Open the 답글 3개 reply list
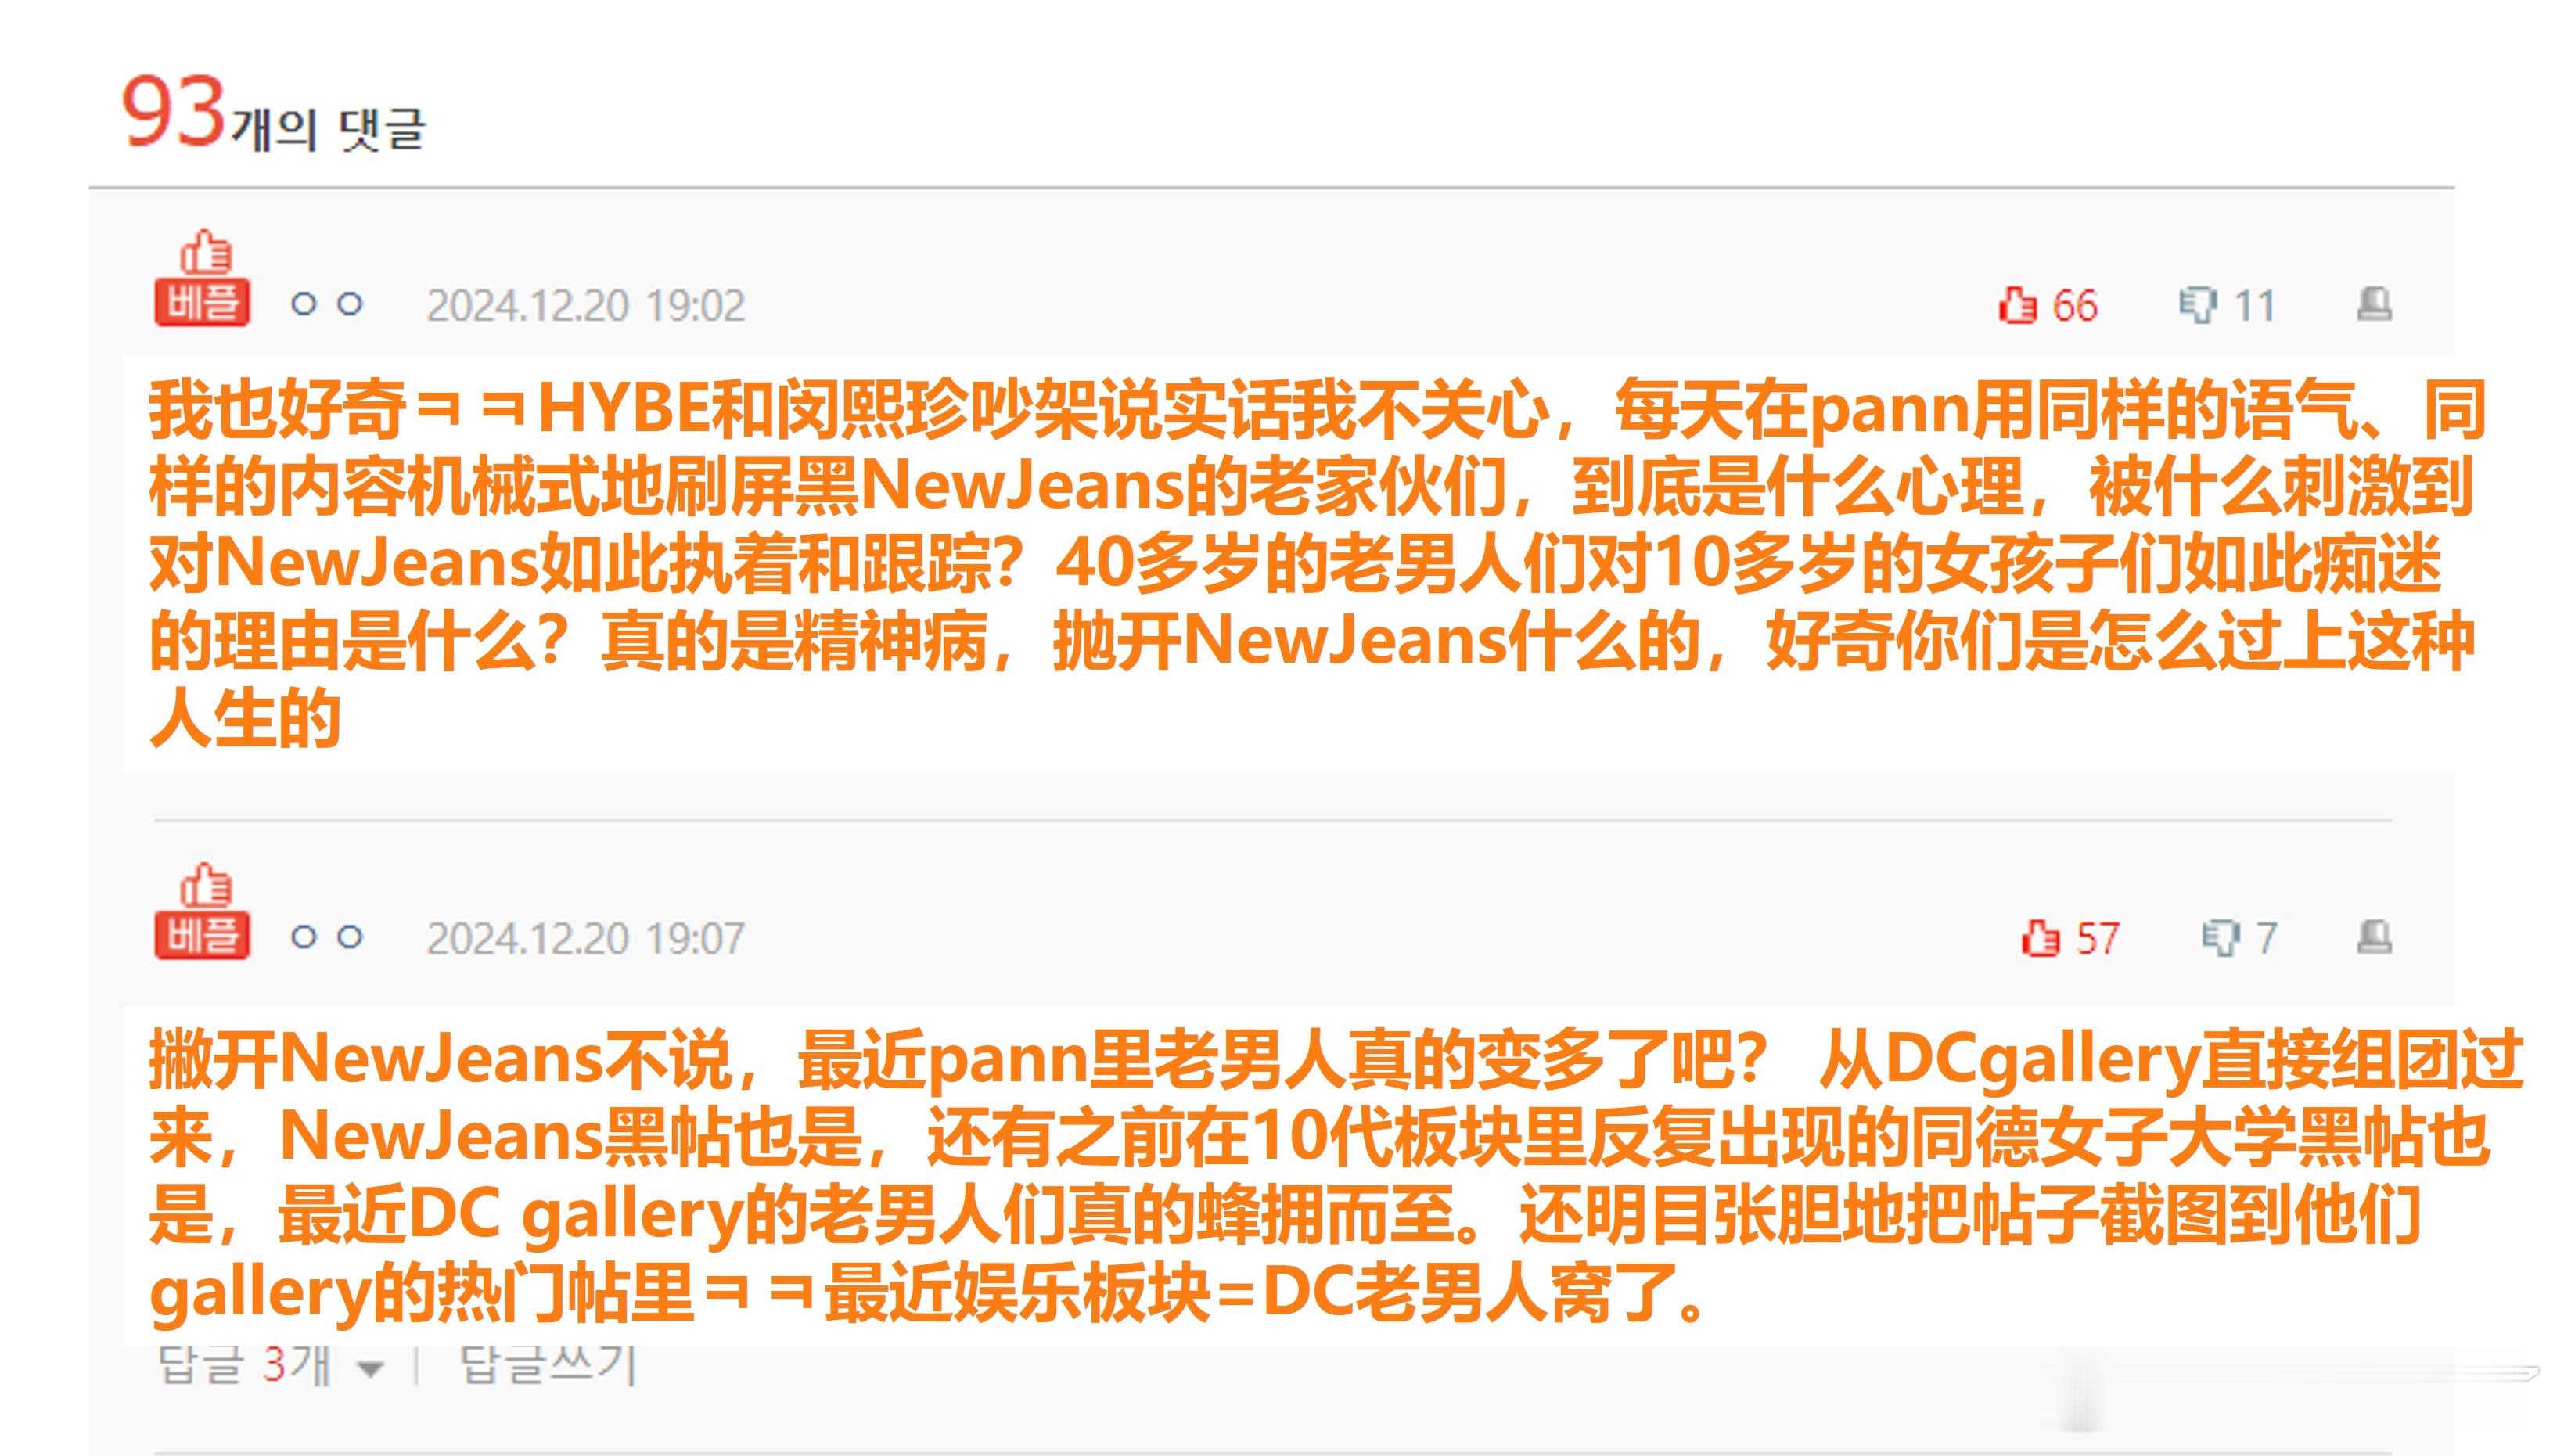The height and width of the screenshot is (1456, 2564). point(245,1366)
